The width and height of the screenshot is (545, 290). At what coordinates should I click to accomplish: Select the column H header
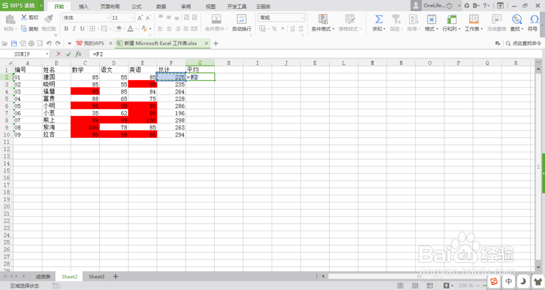tap(229, 63)
